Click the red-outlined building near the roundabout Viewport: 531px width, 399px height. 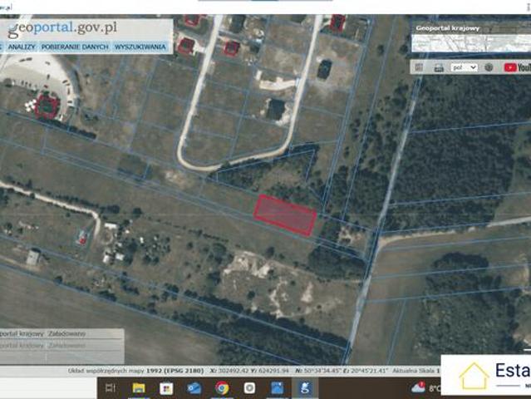coord(47,106)
